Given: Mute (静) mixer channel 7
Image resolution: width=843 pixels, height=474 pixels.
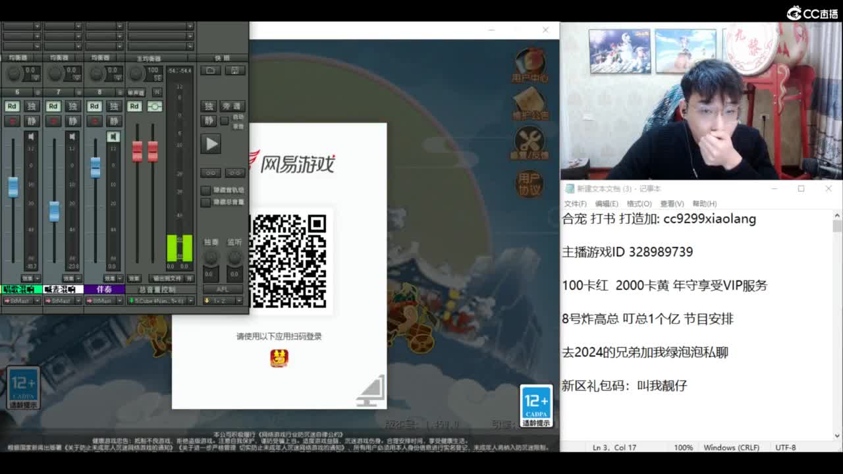Looking at the screenshot, I should tap(73, 121).
